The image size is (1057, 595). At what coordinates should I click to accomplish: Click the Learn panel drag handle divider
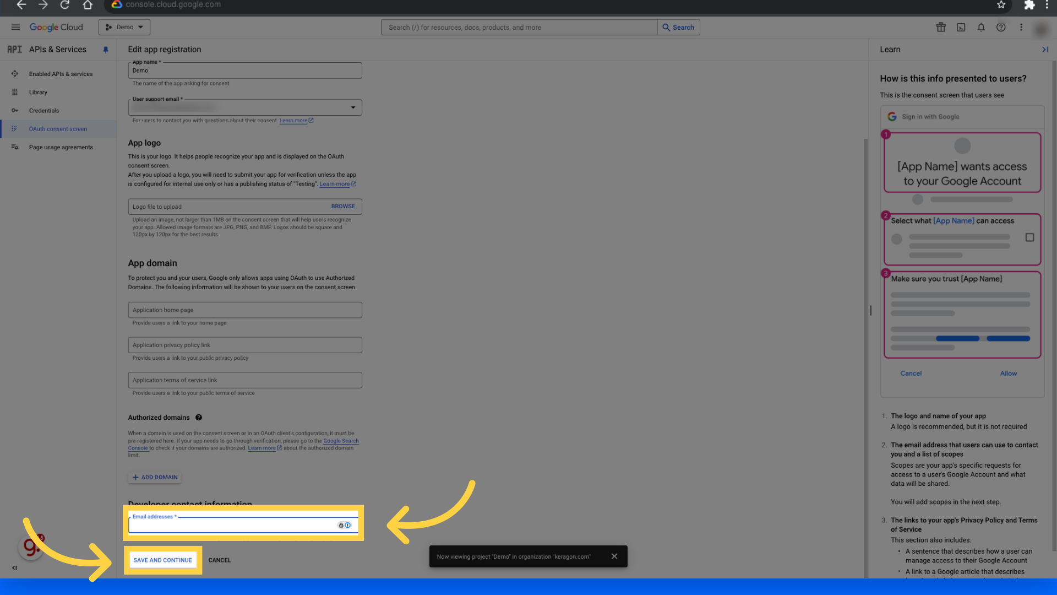click(x=870, y=311)
